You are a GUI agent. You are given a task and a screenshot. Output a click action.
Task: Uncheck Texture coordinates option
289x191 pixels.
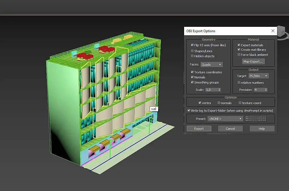point(192,72)
